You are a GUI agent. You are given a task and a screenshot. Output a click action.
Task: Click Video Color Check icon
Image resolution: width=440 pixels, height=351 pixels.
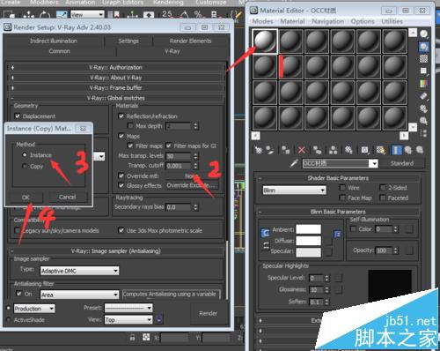423,84
